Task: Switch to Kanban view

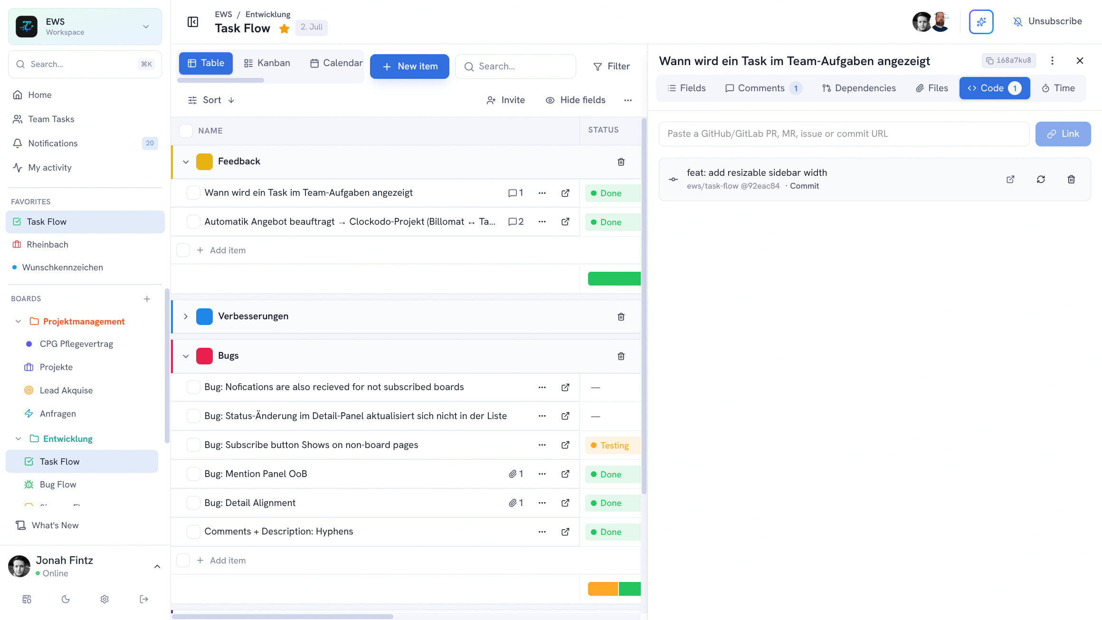Action: [267, 63]
